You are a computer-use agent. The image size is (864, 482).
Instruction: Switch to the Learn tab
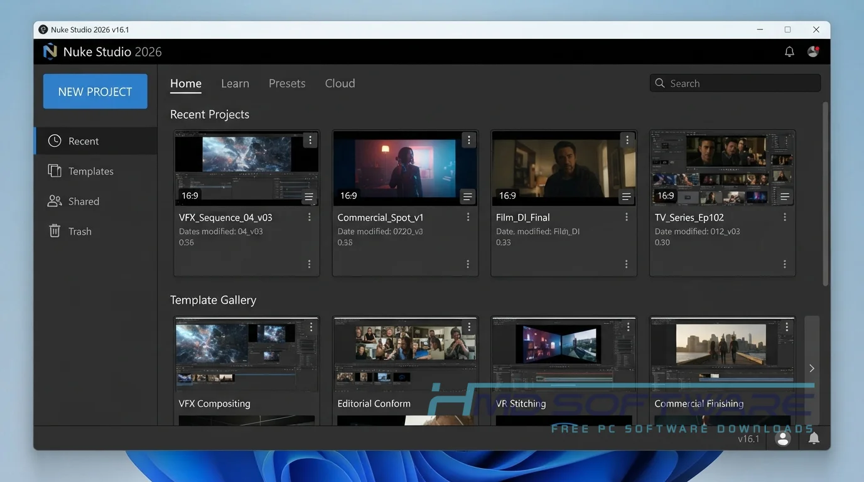pos(235,83)
